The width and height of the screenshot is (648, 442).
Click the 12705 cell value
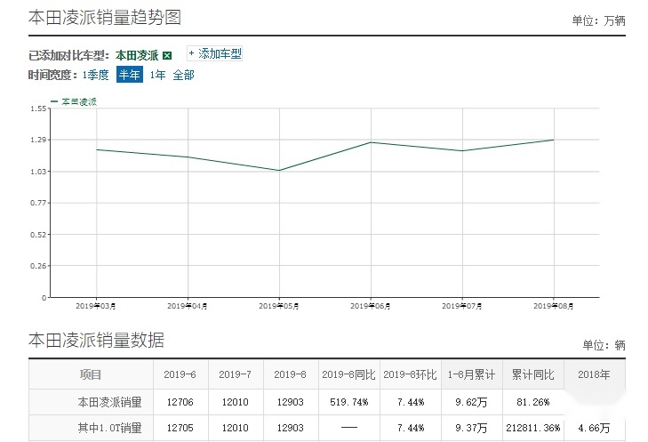(x=180, y=428)
